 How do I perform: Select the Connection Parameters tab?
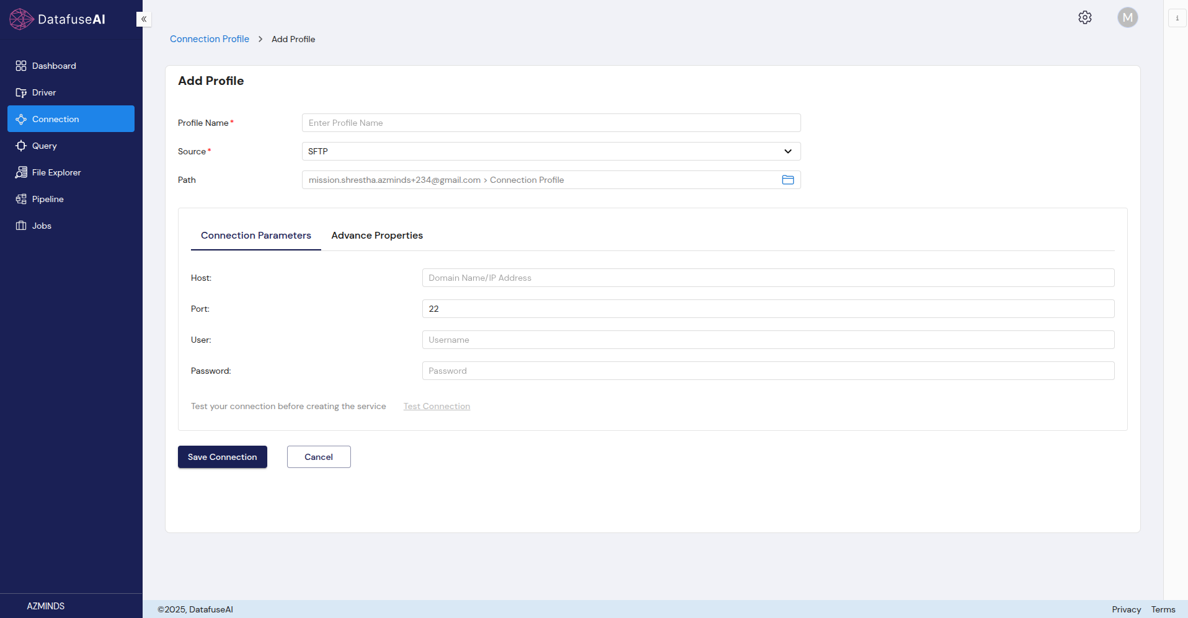tap(255, 236)
